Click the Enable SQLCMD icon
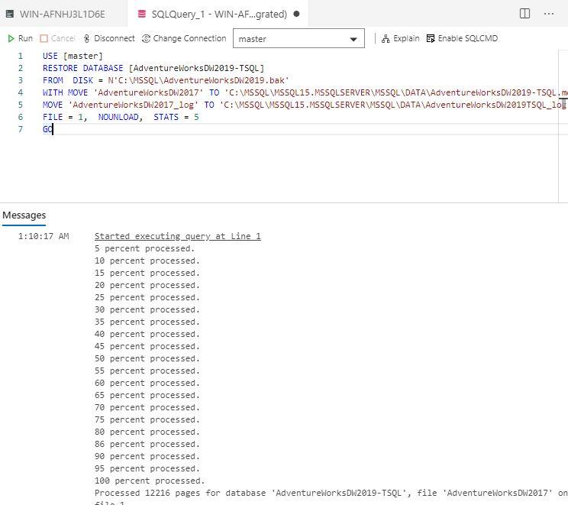The image size is (568, 505). 431,38
